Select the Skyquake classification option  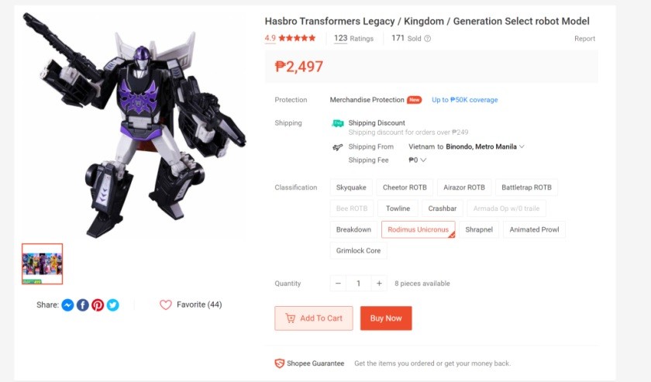pyautogui.click(x=351, y=188)
